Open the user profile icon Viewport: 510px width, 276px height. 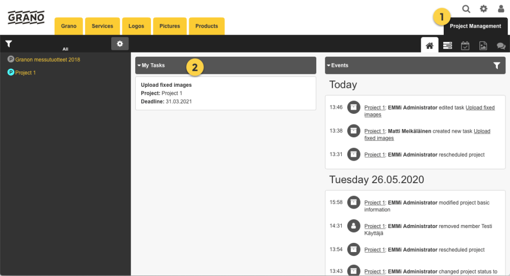point(501,9)
